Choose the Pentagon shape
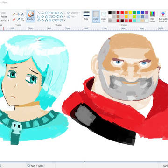This screenshot has width=168, height=168. pyautogui.click(x=46, y=16)
